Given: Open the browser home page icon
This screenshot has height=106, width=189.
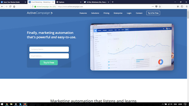Looking at the screenshot, I should [14, 6].
